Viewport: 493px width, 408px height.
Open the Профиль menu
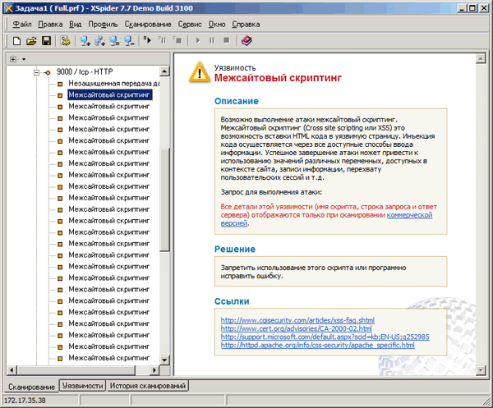pyautogui.click(x=103, y=24)
